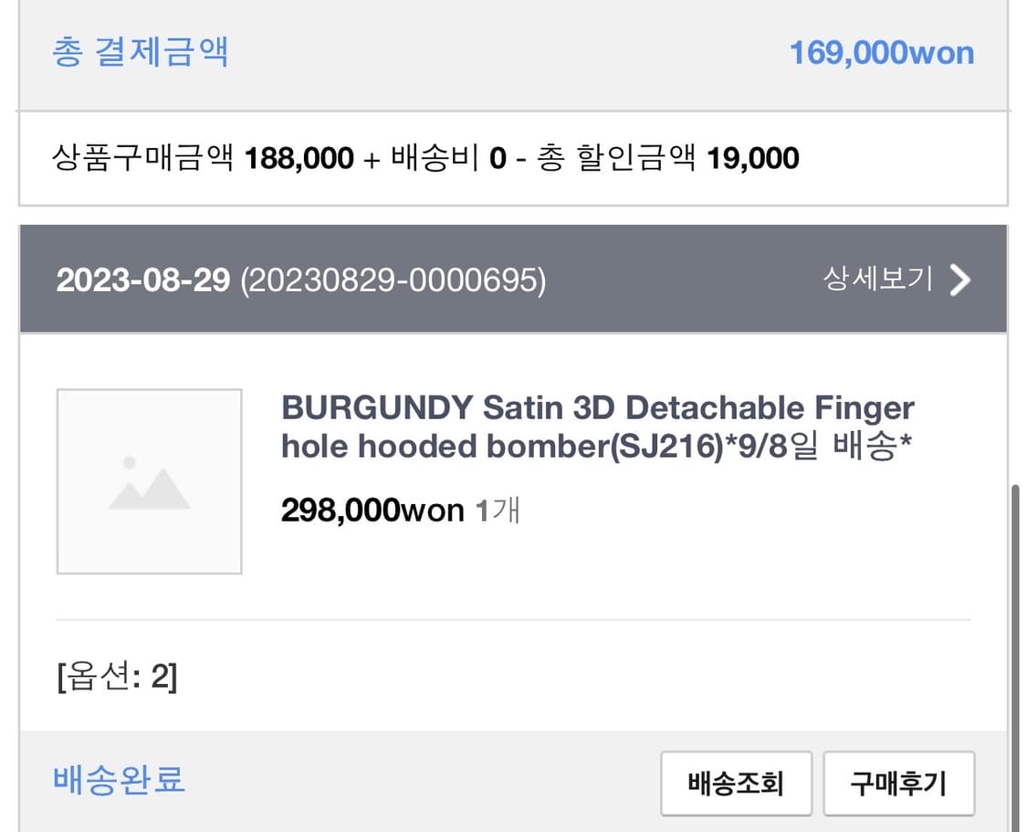
Task: Click the 배송조회 delivery tracking button
Action: pyautogui.click(x=736, y=784)
